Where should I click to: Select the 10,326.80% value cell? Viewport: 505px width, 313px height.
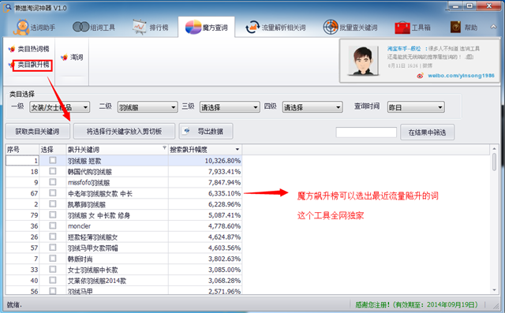(x=205, y=161)
